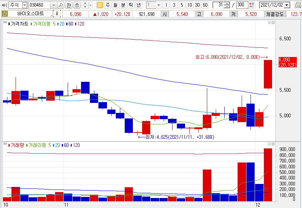Click price MA 20 light-blue legend swatch
302x208 pixels.
point(58,24)
